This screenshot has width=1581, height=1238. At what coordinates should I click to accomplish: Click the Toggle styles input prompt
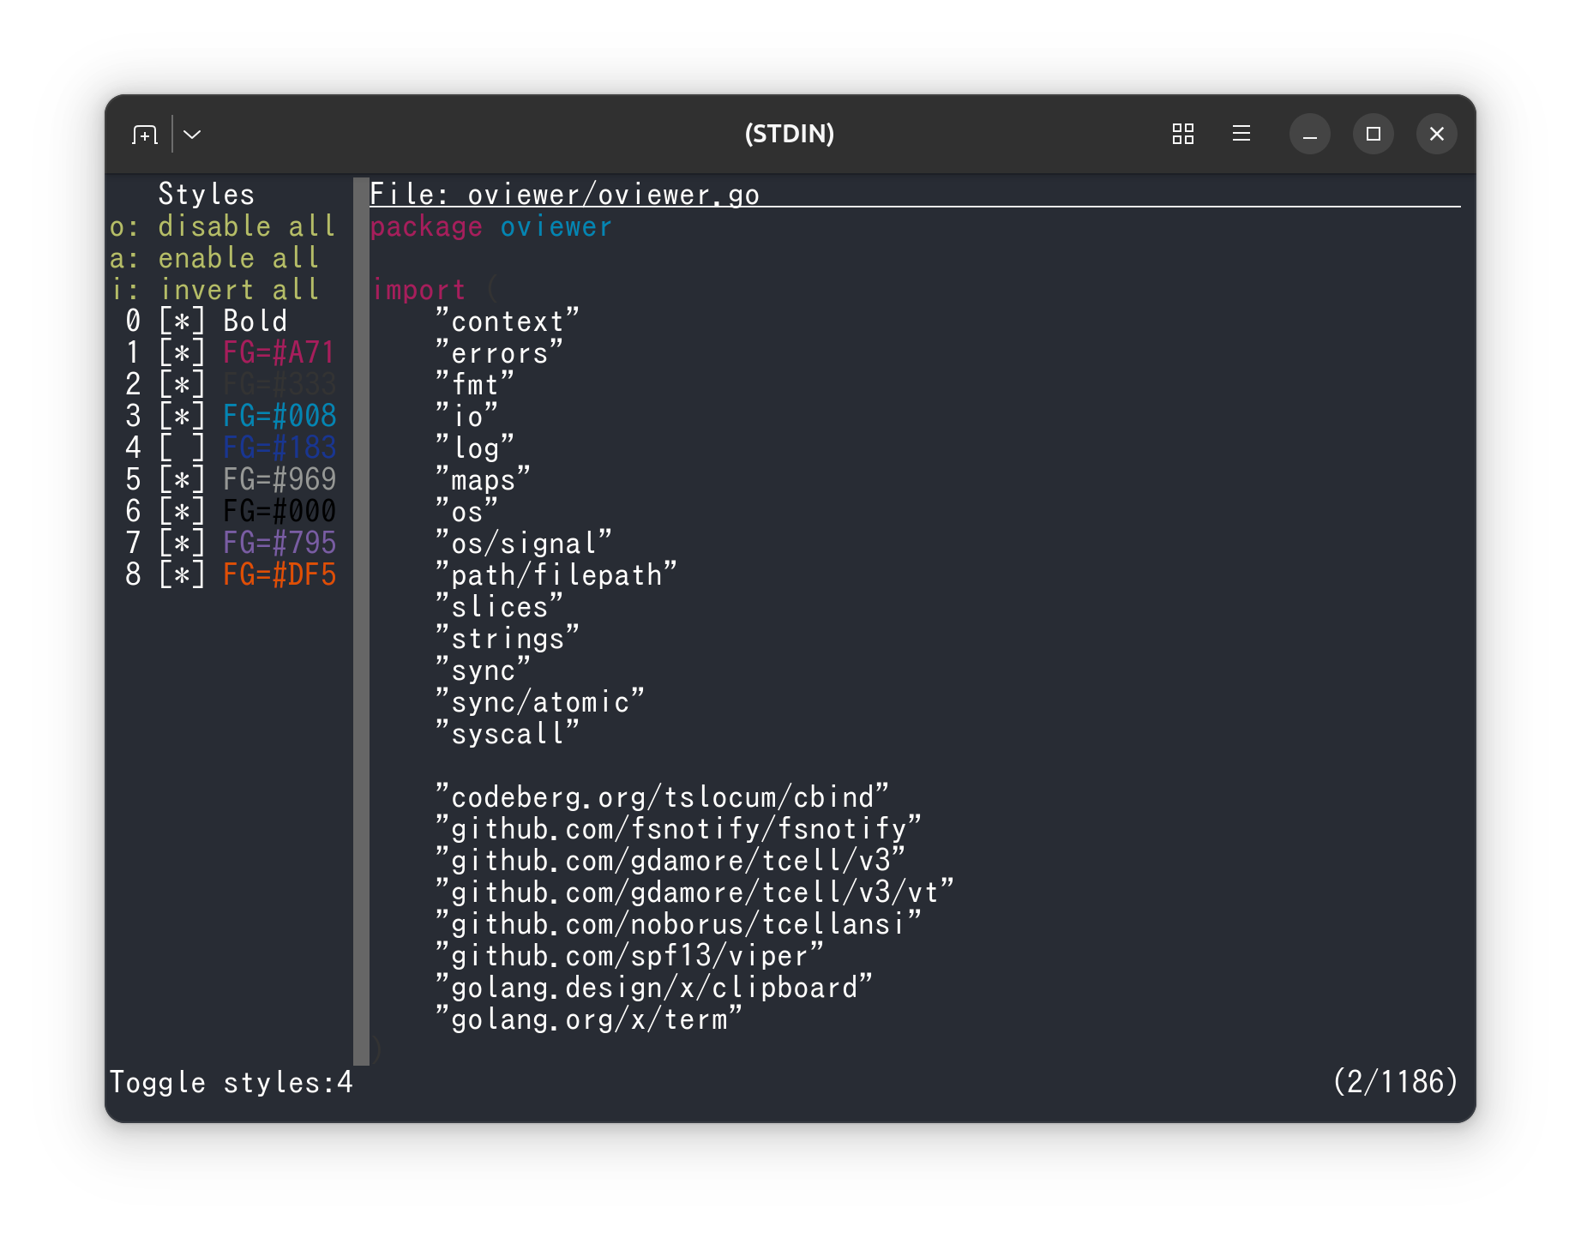point(231,1083)
